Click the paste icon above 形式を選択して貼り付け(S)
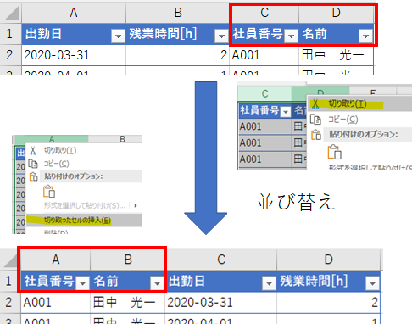The width and height of the screenshot is (412, 324). point(49,191)
